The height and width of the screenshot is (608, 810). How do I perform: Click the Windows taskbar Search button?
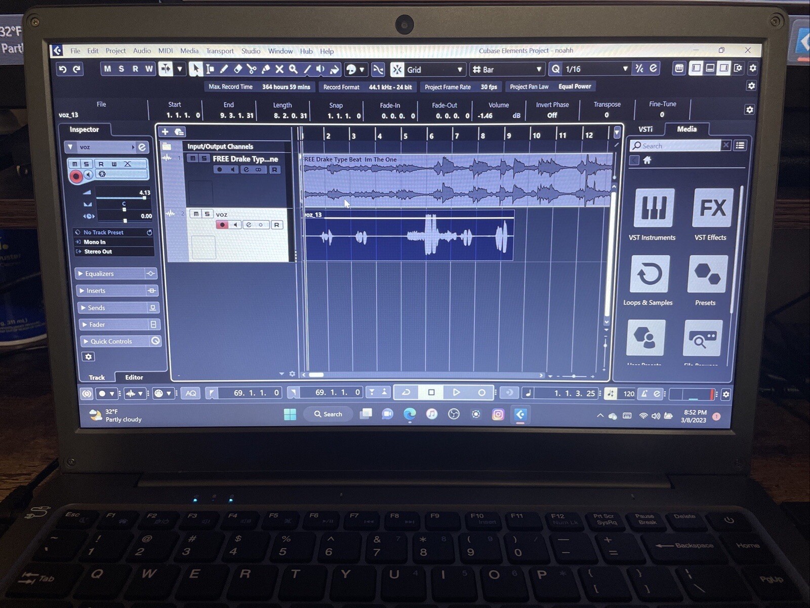[x=328, y=414]
